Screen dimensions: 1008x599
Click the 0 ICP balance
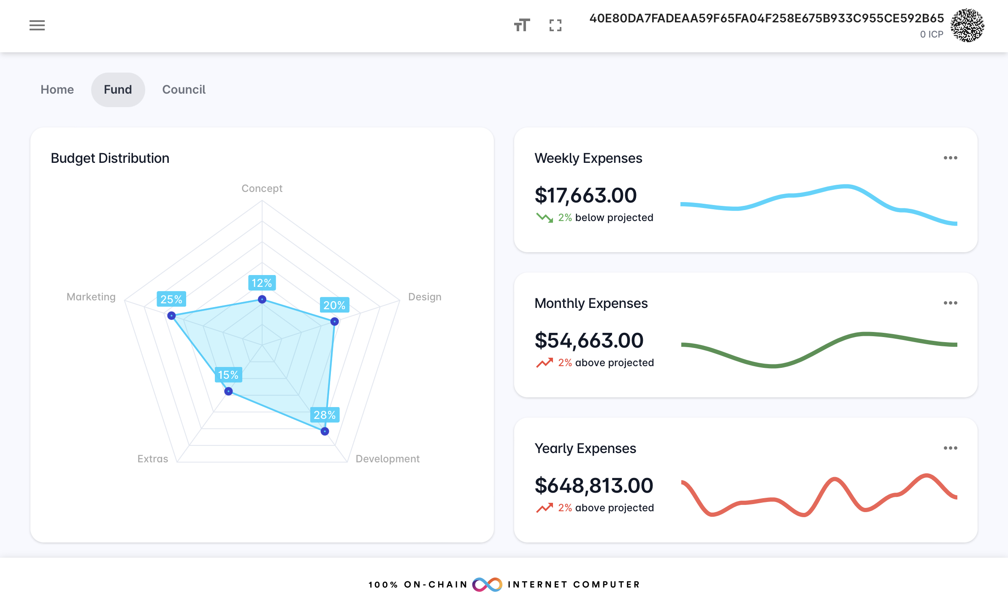tap(931, 34)
